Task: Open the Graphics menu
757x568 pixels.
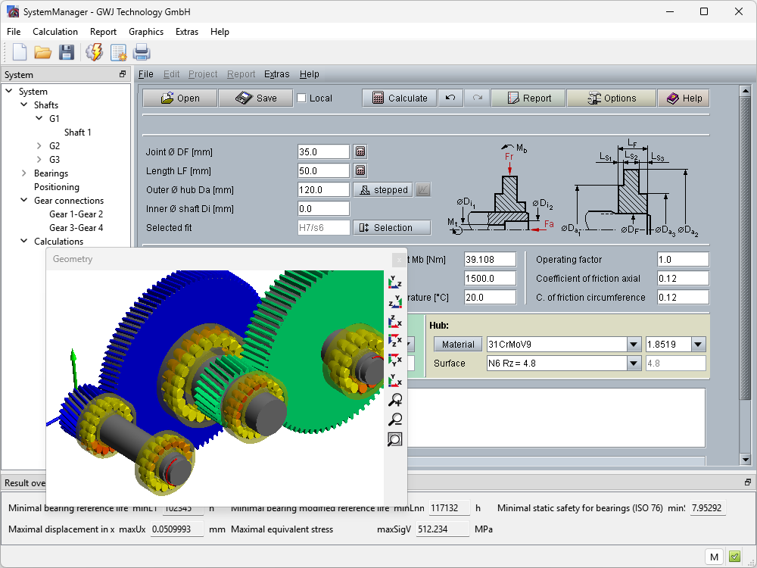Action: pos(145,32)
